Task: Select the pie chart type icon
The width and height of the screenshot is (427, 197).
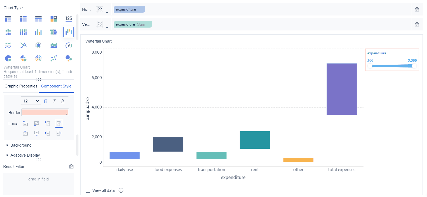Action: tap(8, 58)
